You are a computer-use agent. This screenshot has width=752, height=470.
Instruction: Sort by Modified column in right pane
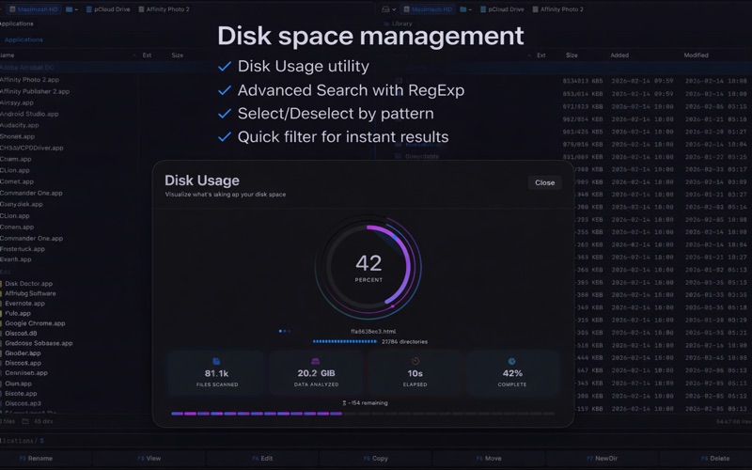[x=696, y=55]
